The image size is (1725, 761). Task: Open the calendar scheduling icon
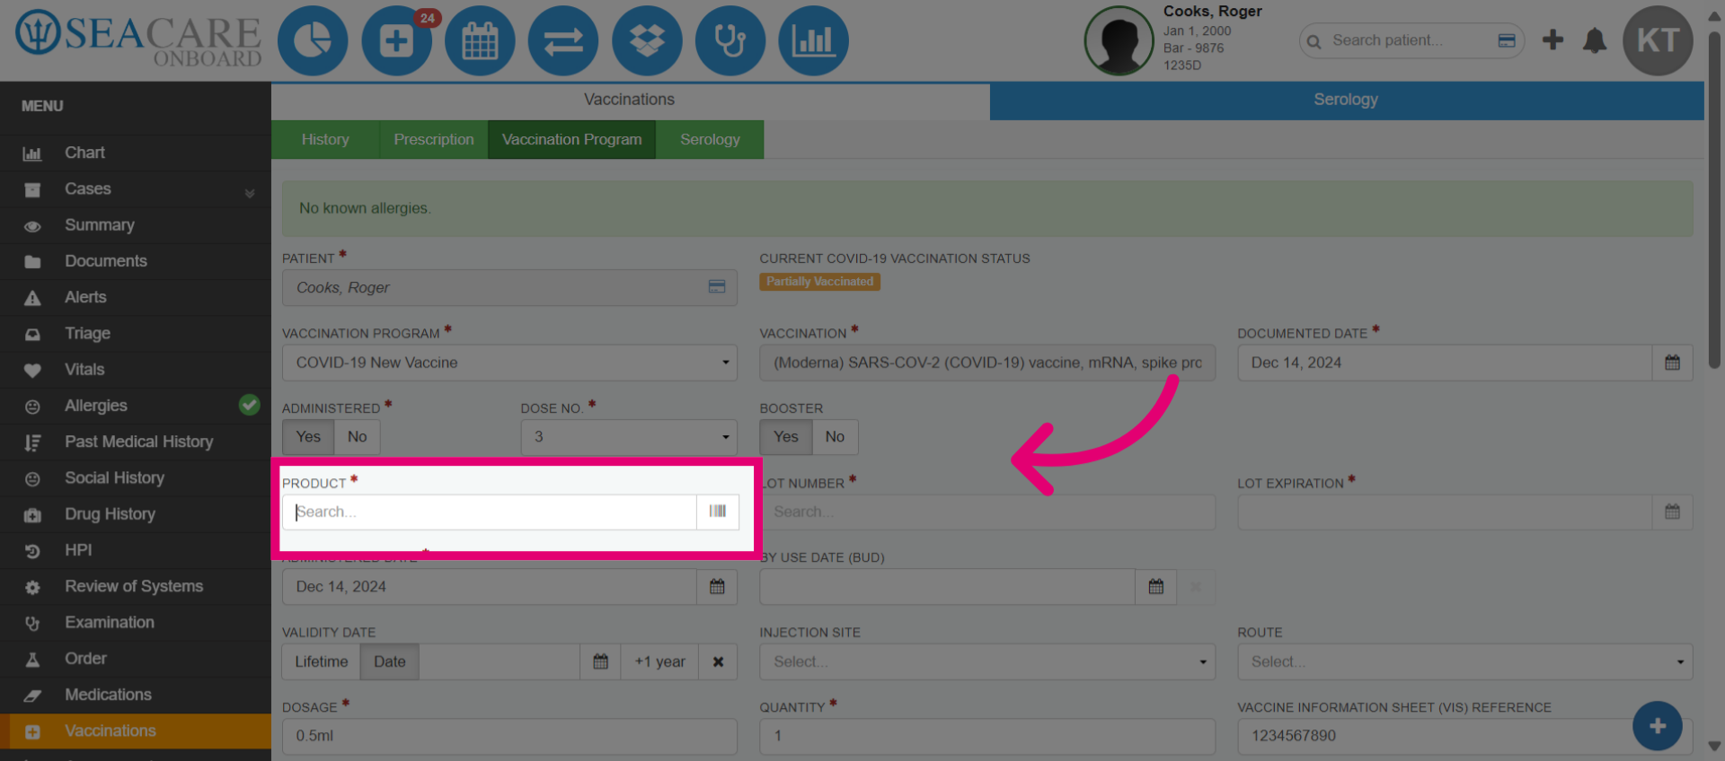(480, 40)
